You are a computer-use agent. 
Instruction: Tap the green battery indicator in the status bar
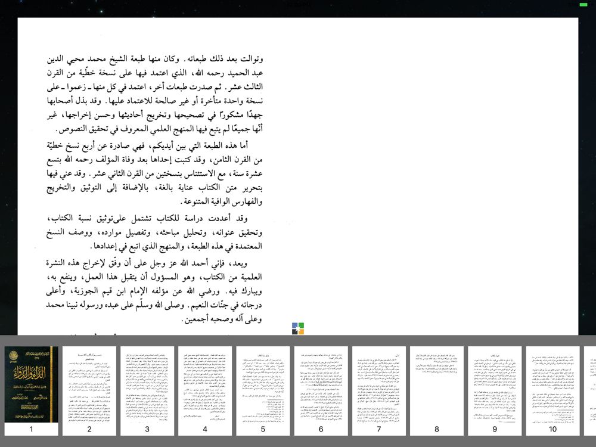583,5
